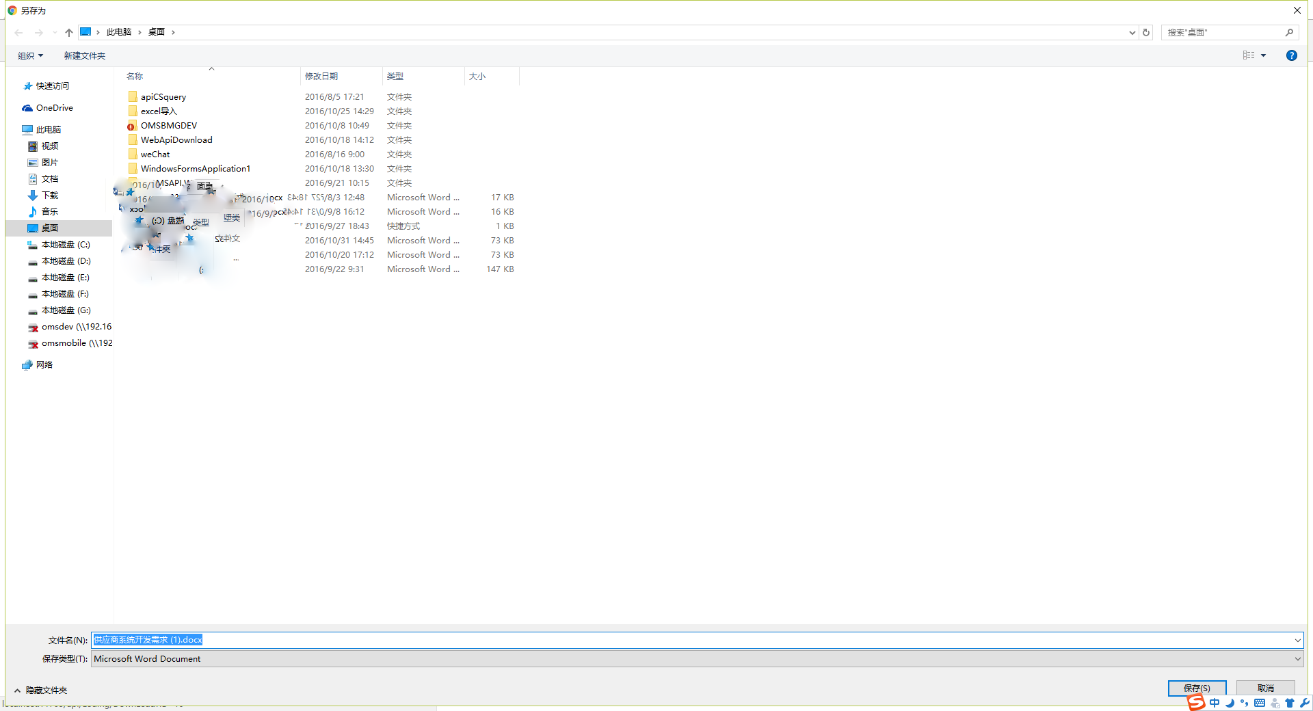Click the search magnifier icon
The height and width of the screenshot is (711, 1313).
point(1289,32)
